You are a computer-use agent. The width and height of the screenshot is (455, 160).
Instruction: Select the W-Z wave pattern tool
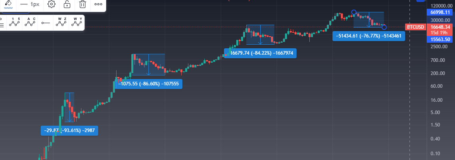pos(61,23)
